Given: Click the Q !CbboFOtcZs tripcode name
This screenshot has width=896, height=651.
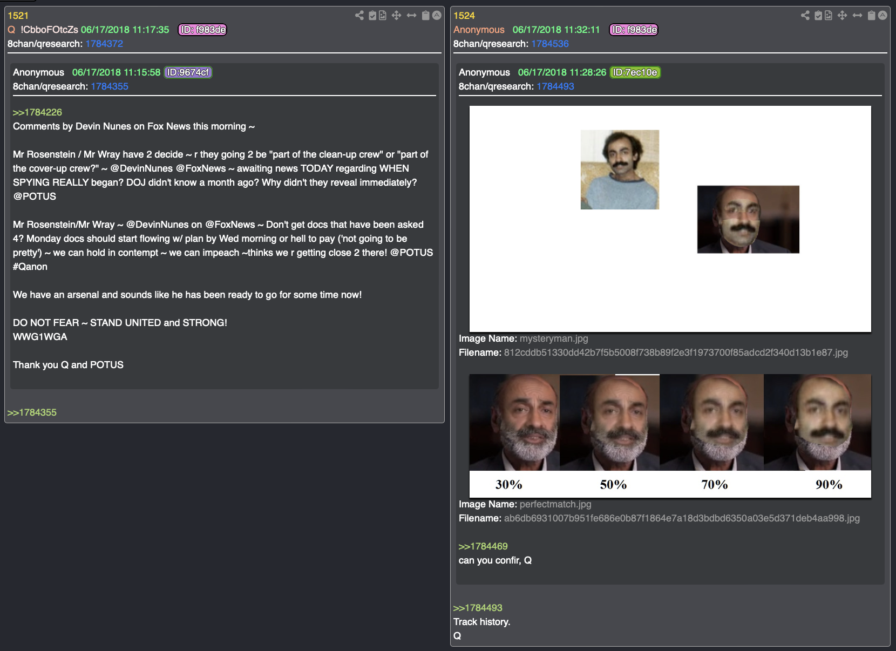Looking at the screenshot, I should point(43,30).
